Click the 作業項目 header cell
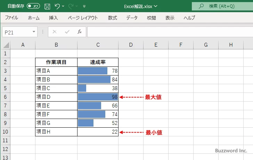The height and width of the screenshot is (160, 253). point(56,62)
